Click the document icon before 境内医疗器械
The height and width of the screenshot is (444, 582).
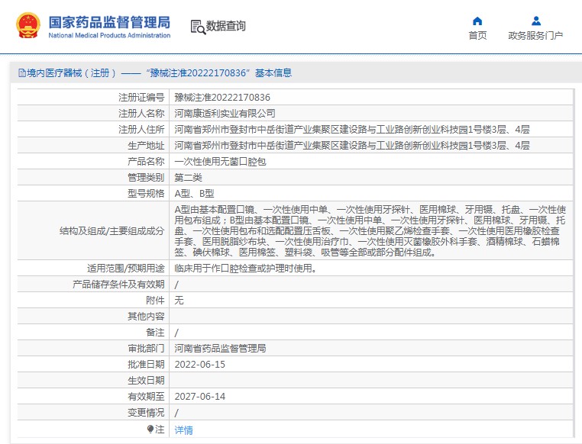[x=22, y=73]
